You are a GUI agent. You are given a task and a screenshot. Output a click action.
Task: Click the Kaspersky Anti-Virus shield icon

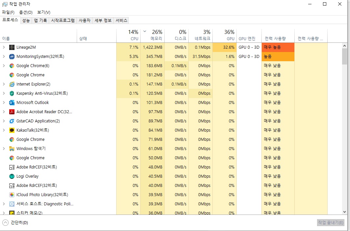12,93
